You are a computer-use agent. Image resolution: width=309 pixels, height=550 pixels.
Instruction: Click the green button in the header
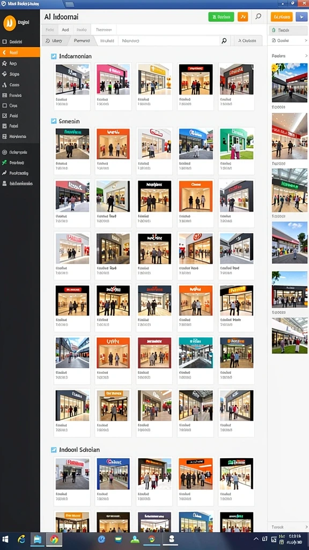click(x=221, y=17)
